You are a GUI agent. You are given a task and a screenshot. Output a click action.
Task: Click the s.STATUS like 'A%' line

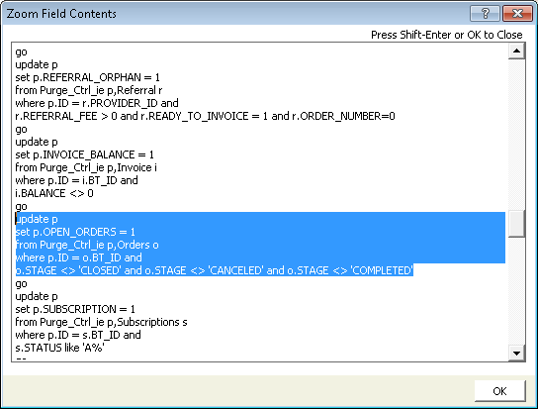pyautogui.click(x=59, y=348)
